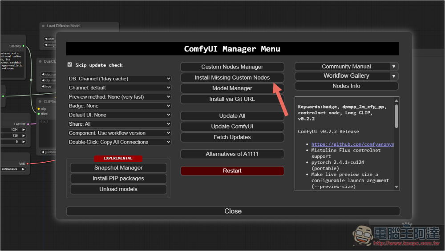Select Install via Git URL
This screenshot has width=445, height=251.
(232, 99)
